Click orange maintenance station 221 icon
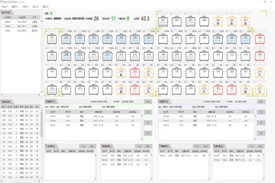Screen dimensions: 275x183 [148, 73]
